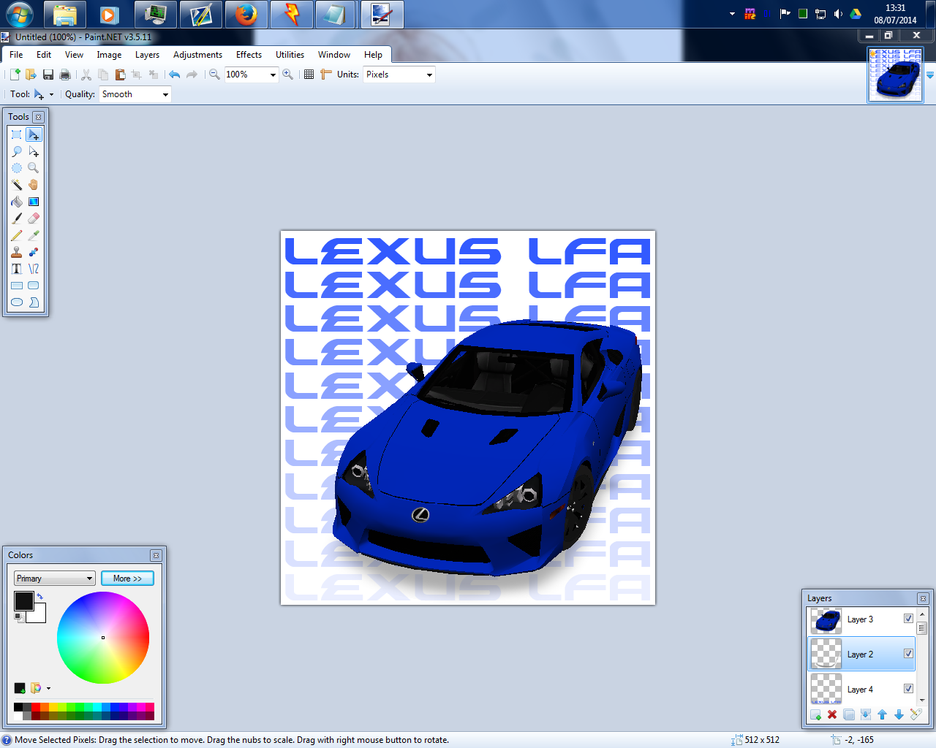936x748 pixels.
Task: Select the Pan hand tool
Action: 34,185
